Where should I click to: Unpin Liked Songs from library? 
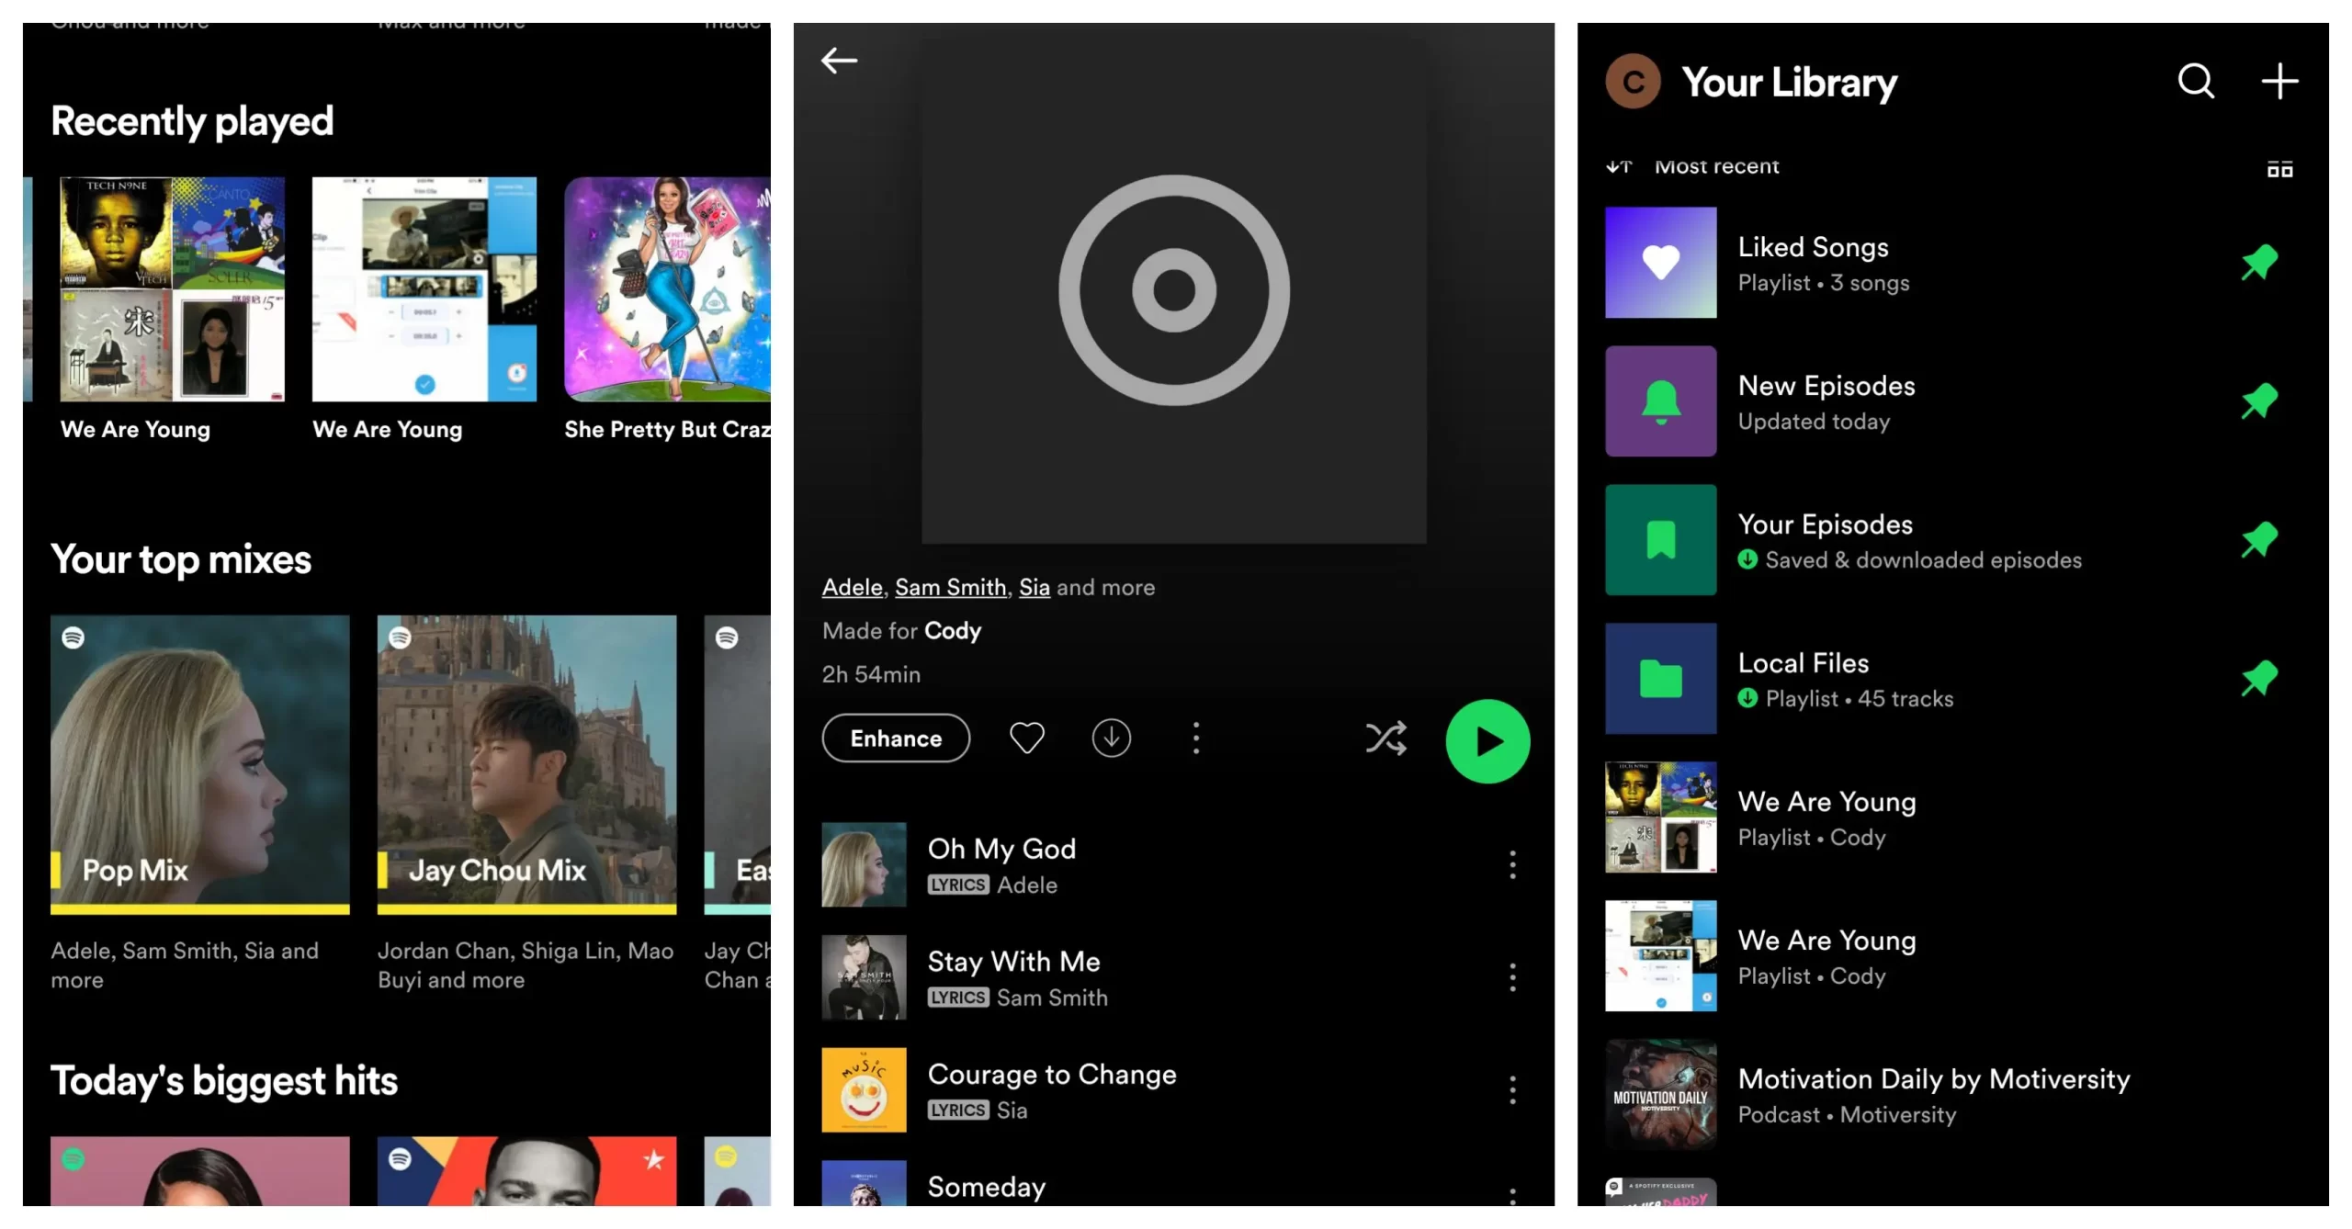coord(2259,263)
